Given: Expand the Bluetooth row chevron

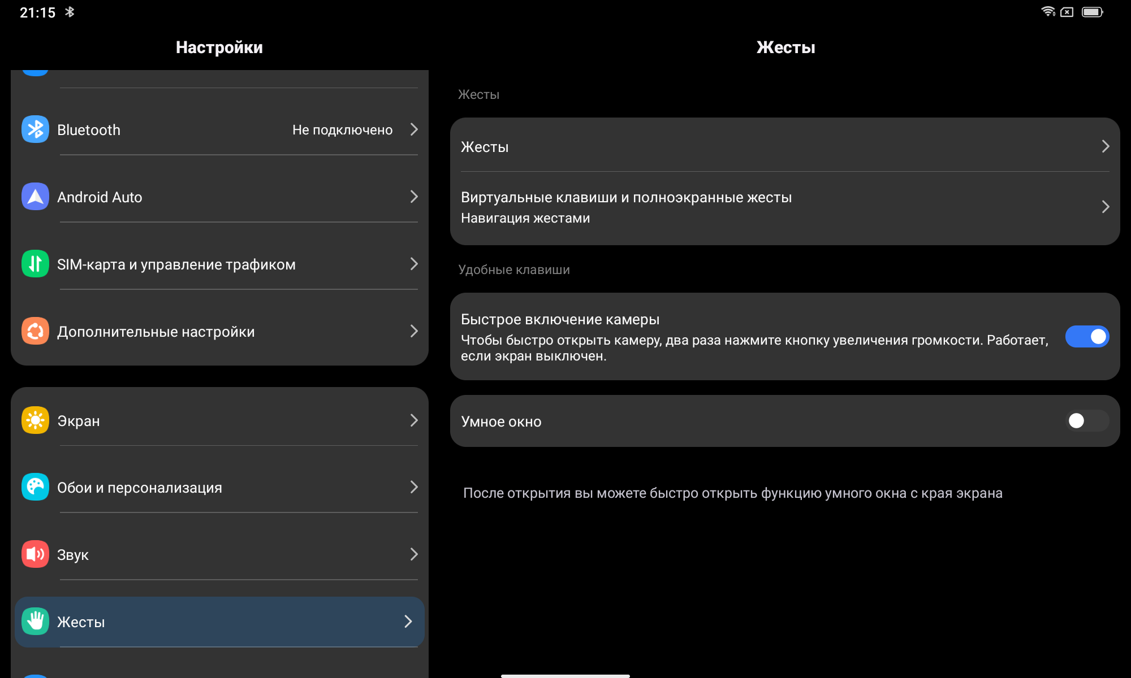Looking at the screenshot, I should coord(414,129).
